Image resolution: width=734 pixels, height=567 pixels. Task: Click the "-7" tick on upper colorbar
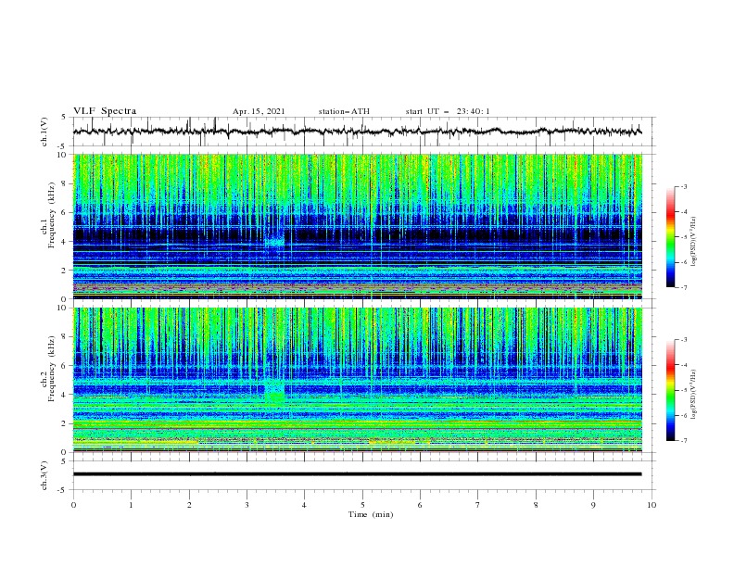pyautogui.click(x=684, y=288)
